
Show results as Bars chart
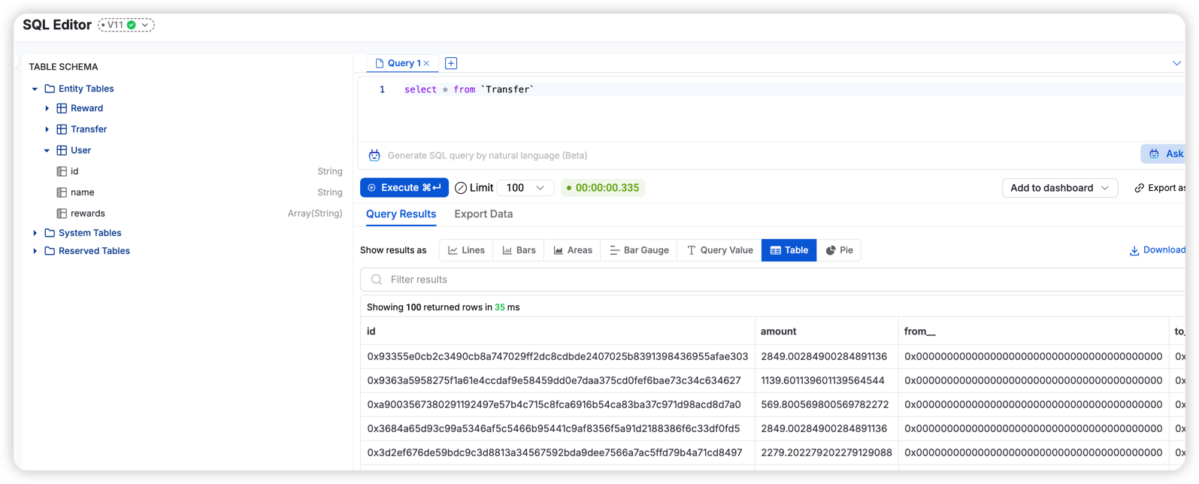[519, 250]
